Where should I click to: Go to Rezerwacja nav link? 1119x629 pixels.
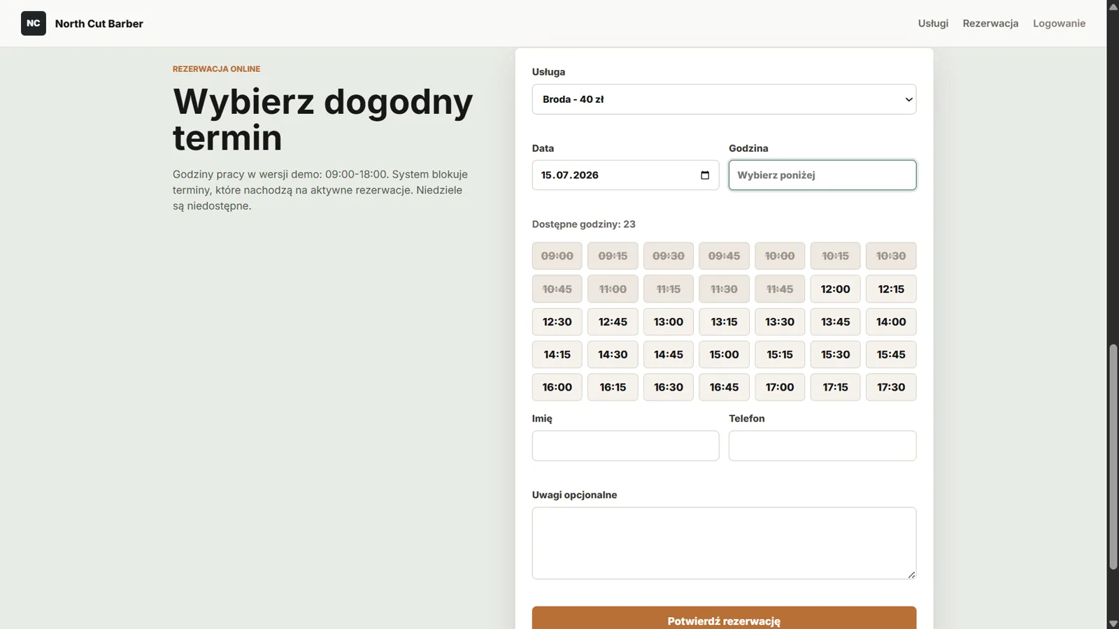990,23
